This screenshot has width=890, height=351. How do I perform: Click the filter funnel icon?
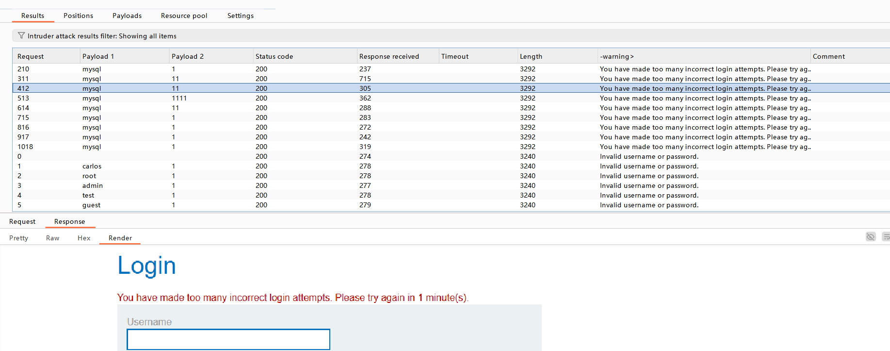coord(21,35)
